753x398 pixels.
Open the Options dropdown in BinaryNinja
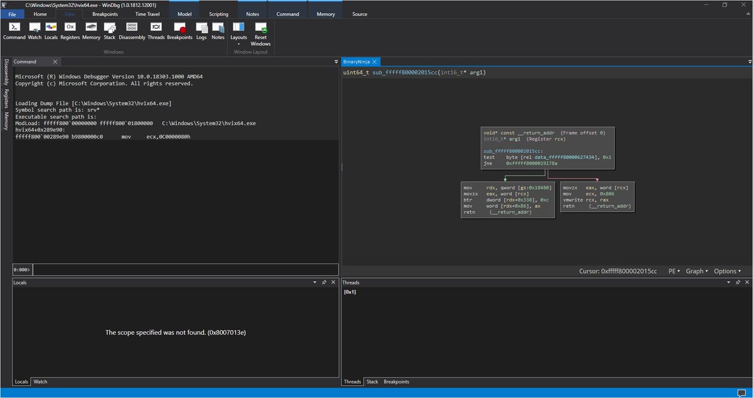pyautogui.click(x=727, y=271)
